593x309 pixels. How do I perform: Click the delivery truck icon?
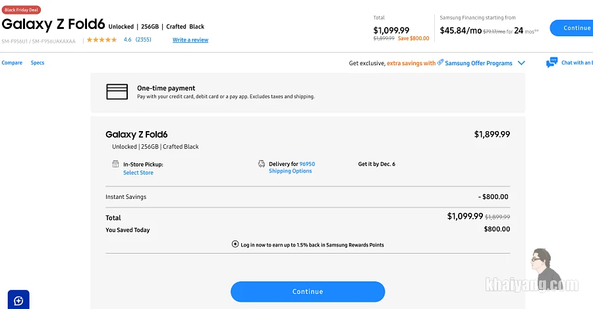click(x=262, y=164)
